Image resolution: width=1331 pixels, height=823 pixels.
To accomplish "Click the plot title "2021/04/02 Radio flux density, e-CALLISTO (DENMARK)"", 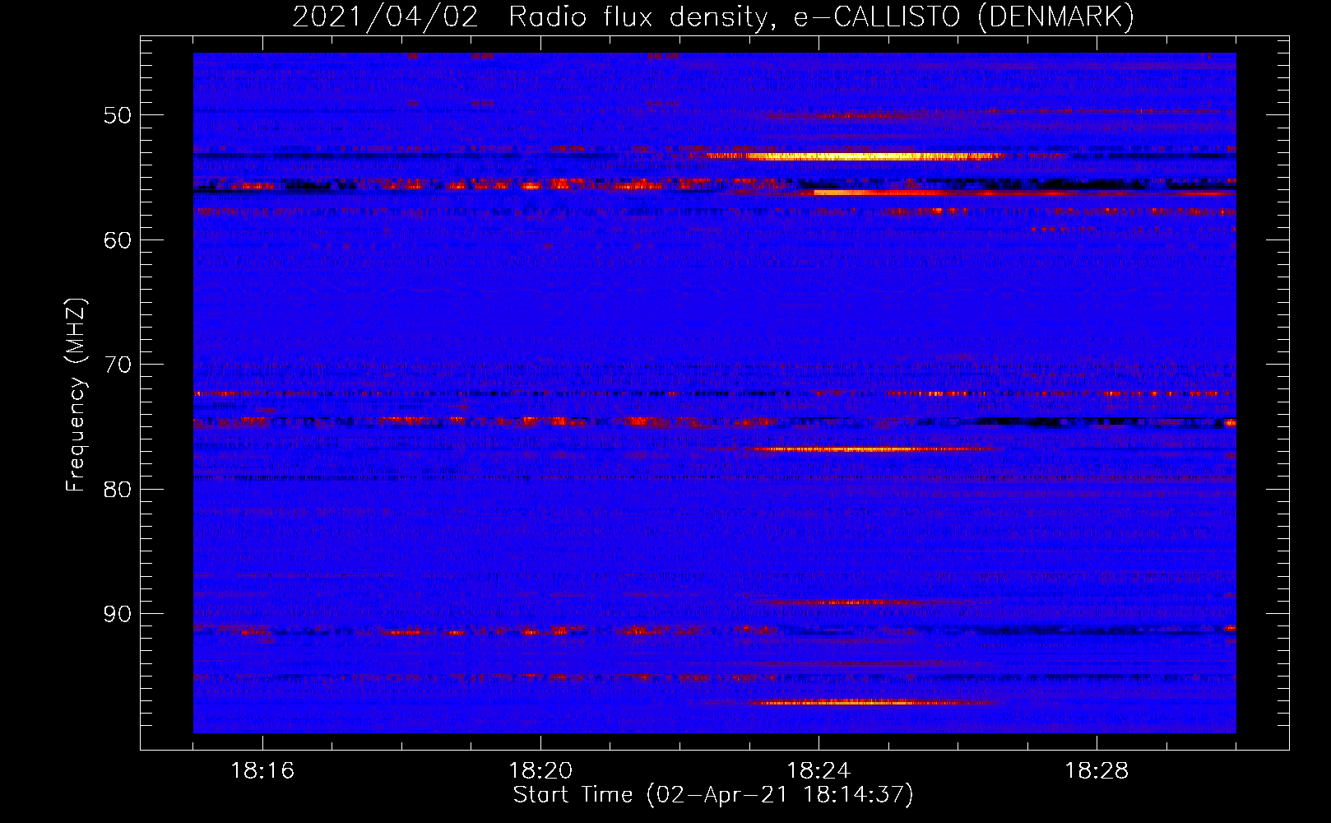I will tap(713, 16).
